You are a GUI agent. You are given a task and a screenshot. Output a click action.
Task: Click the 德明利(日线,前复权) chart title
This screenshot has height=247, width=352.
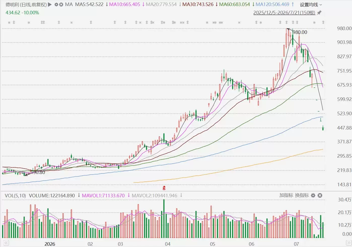point(26,5)
